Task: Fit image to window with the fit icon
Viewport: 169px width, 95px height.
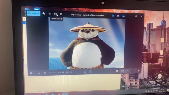Action: point(85,72)
